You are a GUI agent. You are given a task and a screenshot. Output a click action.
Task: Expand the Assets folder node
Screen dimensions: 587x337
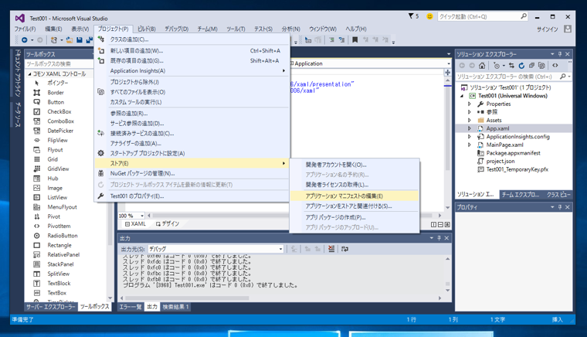pos(470,121)
